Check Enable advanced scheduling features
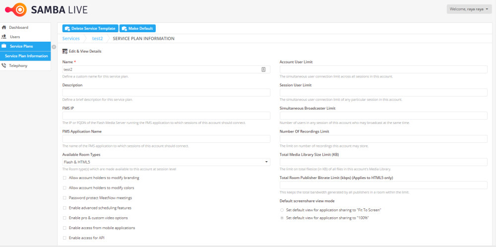This screenshot has width=496, height=247. tap(64, 208)
